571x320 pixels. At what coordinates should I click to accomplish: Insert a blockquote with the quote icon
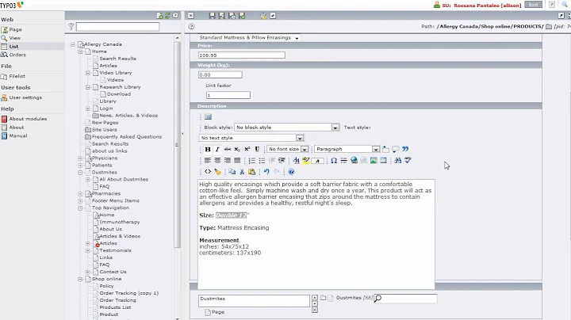(x=405, y=149)
